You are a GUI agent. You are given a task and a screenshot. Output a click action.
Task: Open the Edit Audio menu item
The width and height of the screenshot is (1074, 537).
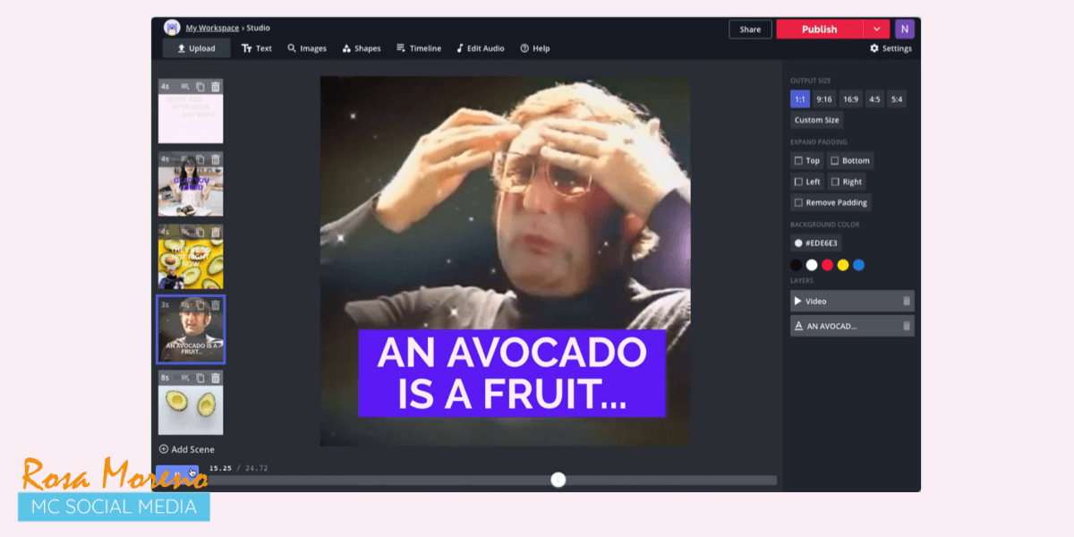click(480, 48)
